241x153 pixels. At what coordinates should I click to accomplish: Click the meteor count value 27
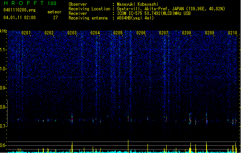[56, 18]
